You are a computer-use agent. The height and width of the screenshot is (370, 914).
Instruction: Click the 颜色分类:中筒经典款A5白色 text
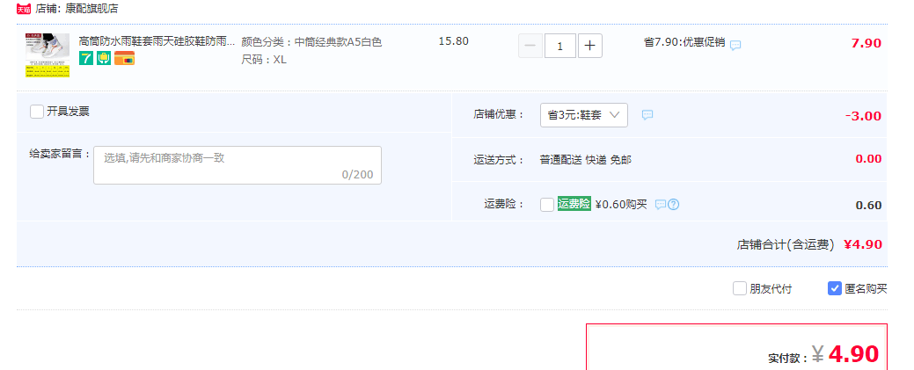click(311, 42)
